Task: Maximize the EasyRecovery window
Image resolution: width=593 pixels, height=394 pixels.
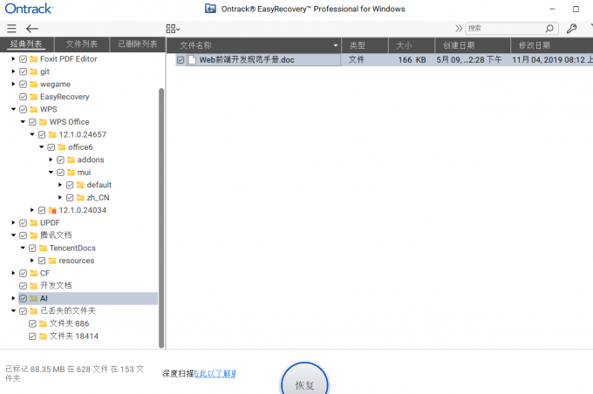Action: [x=576, y=9]
